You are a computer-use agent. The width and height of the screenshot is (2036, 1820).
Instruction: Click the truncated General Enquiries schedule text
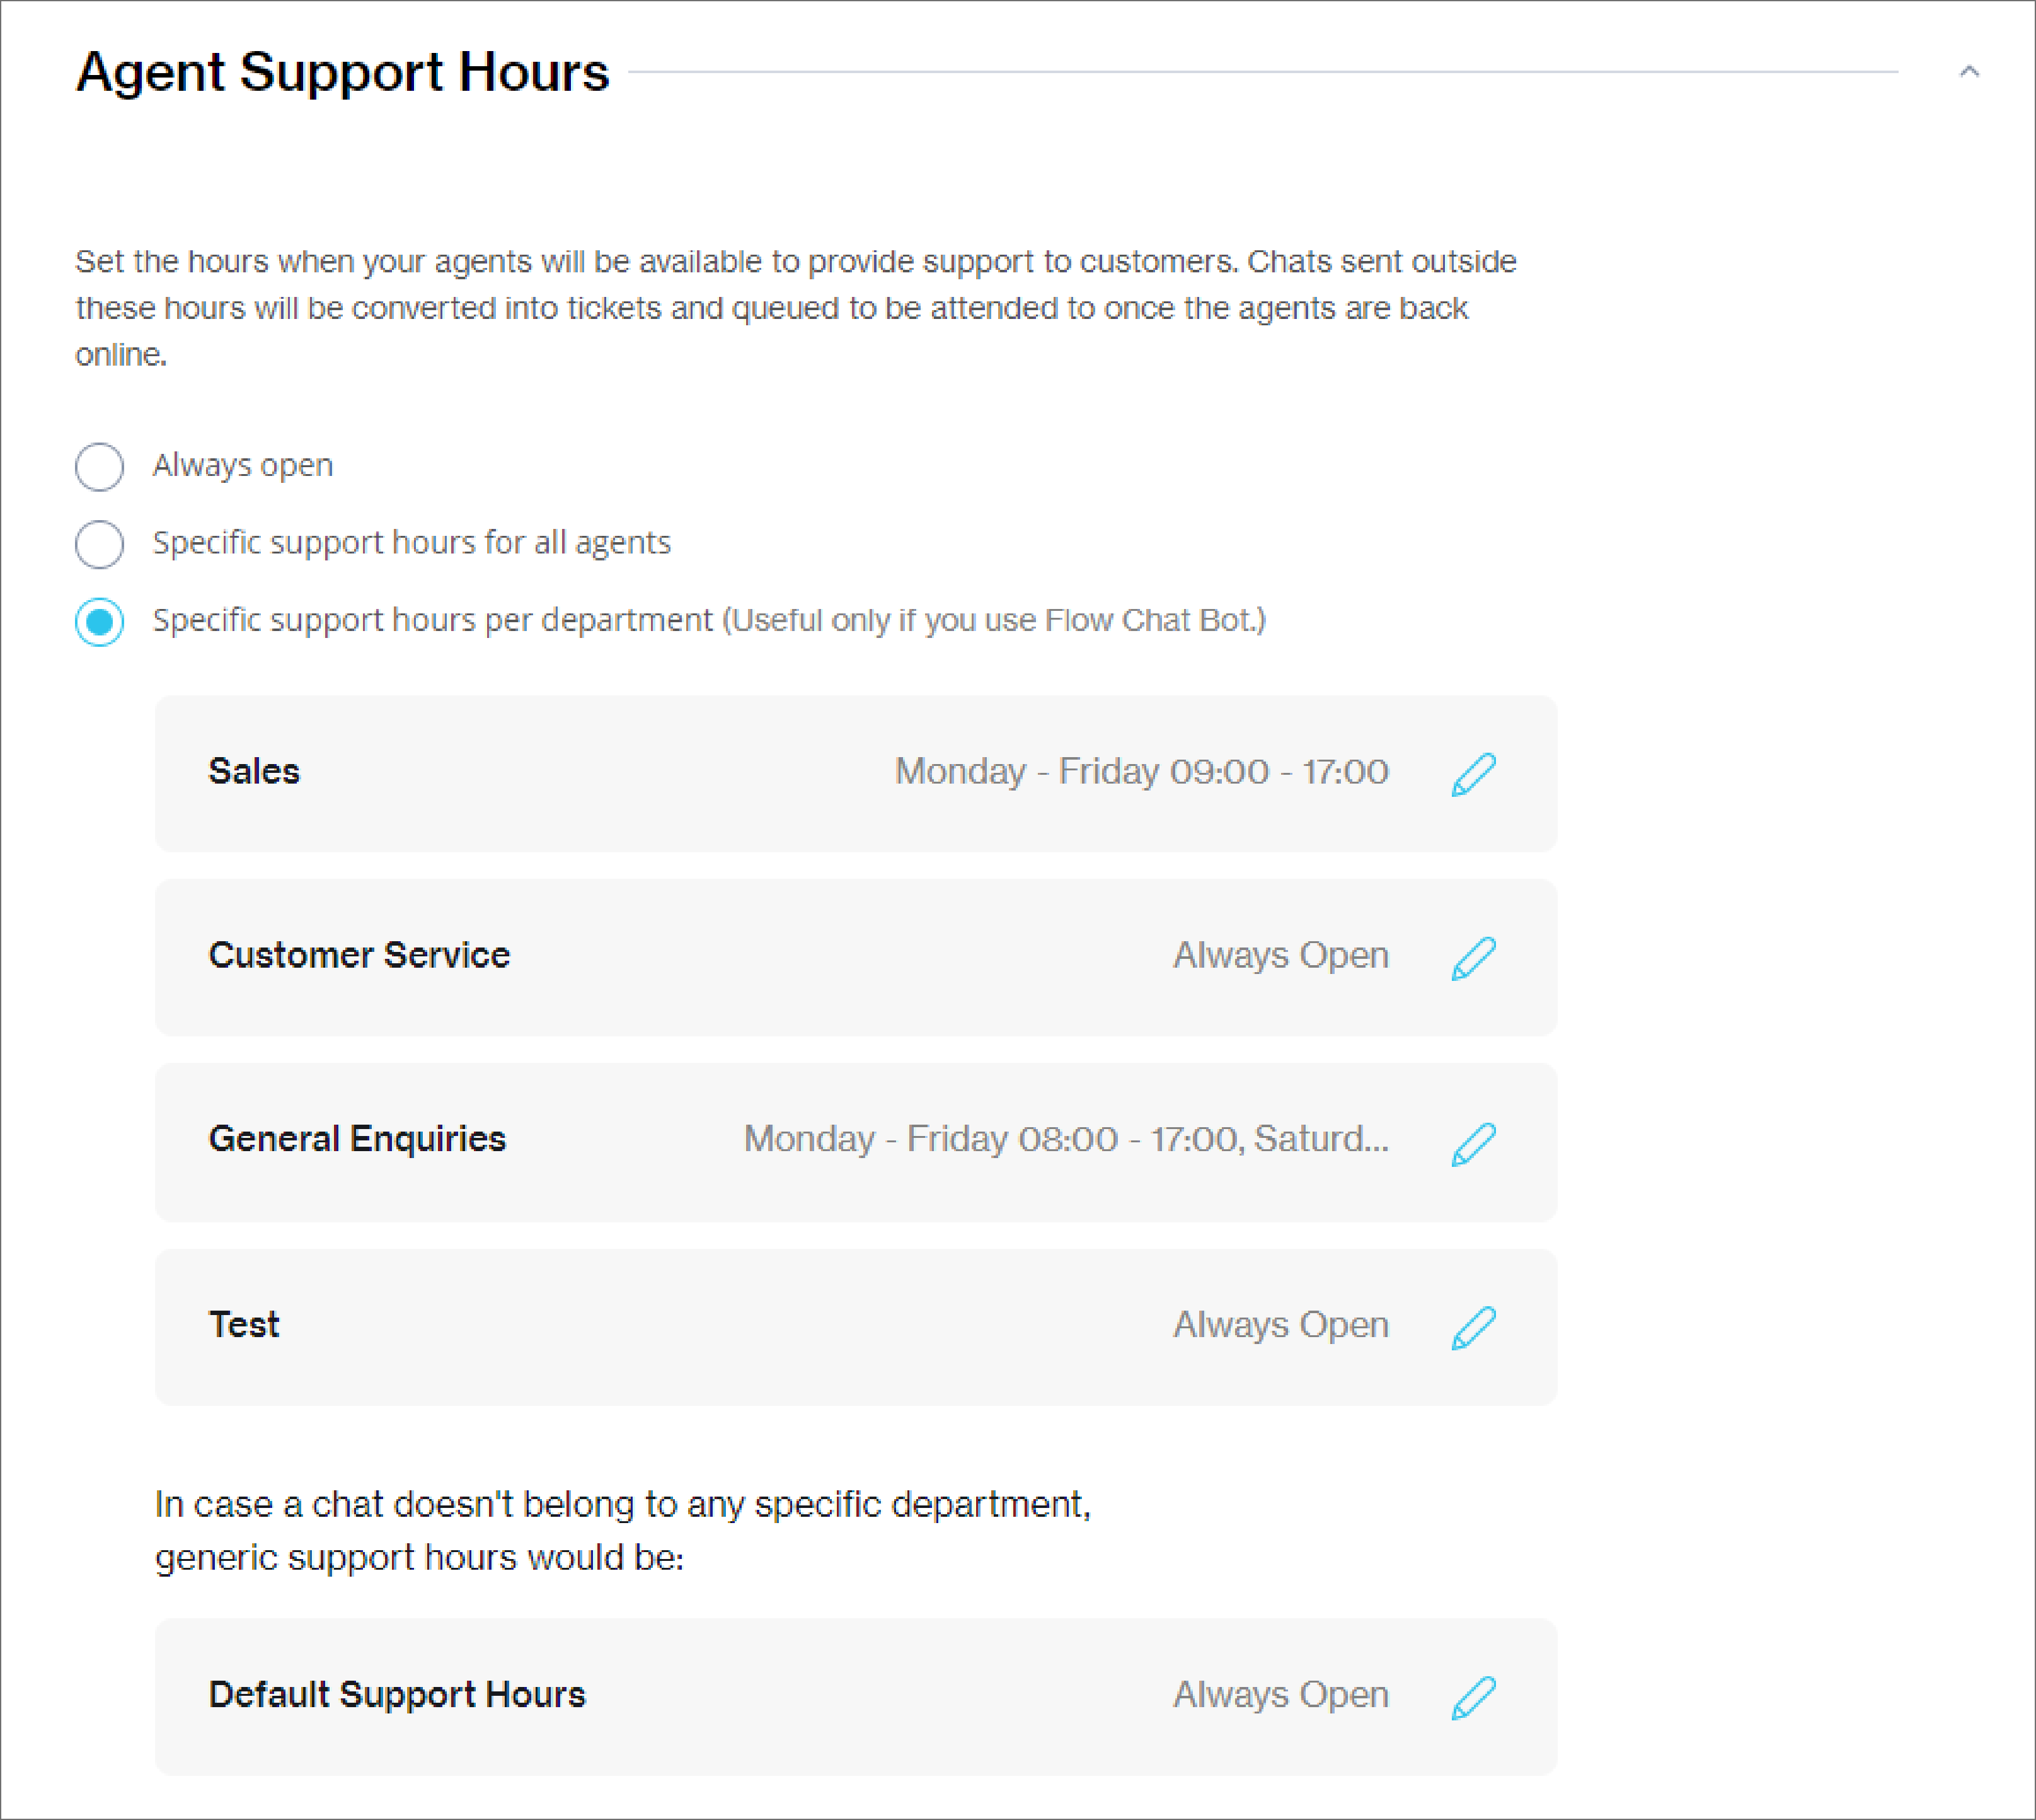click(1066, 1139)
